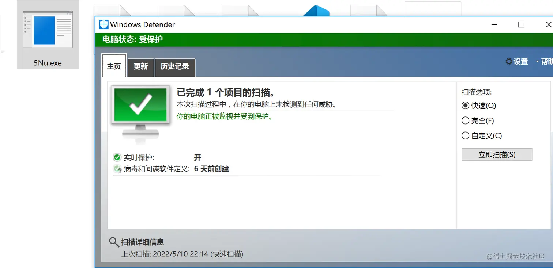The width and height of the screenshot is (553, 268).
Task: Click the 扫描详细信息 label
Action: tap(143, 242)
